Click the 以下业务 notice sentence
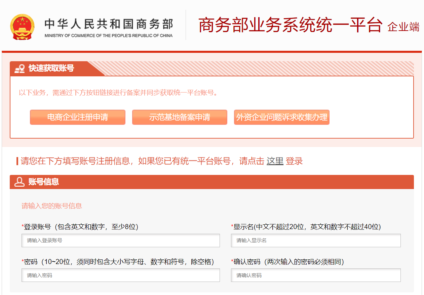Viewport: 424px width, 295px height. 119,93
